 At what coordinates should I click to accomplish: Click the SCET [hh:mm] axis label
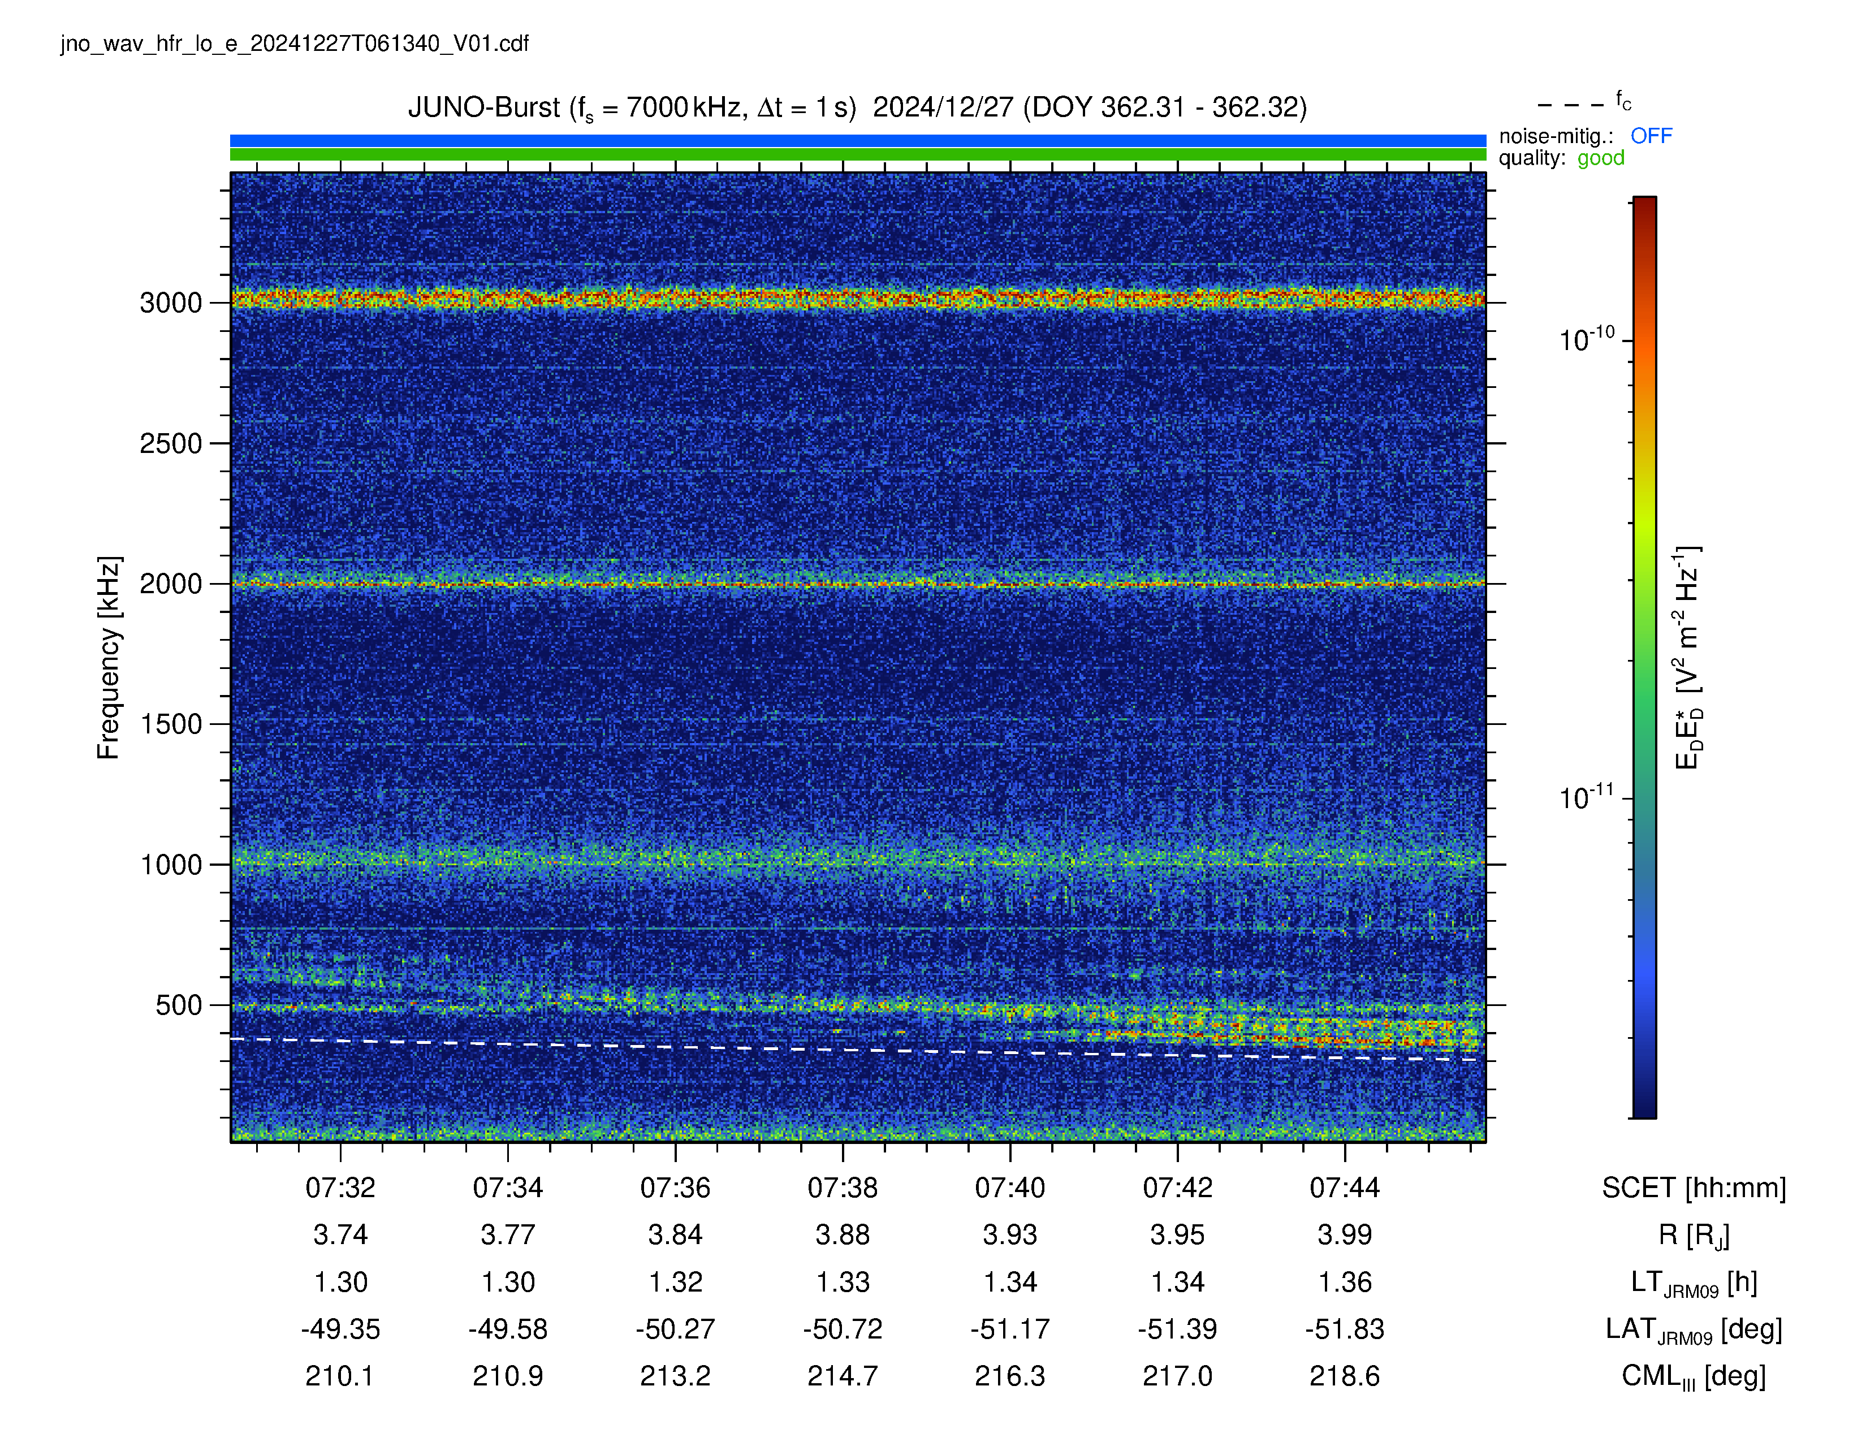(x=1694, y=1188)
